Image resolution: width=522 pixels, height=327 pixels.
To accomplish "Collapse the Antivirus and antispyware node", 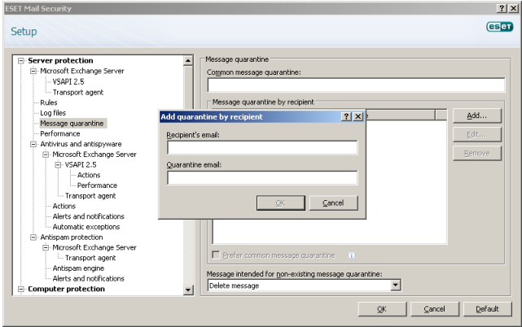I will [33, 144].
